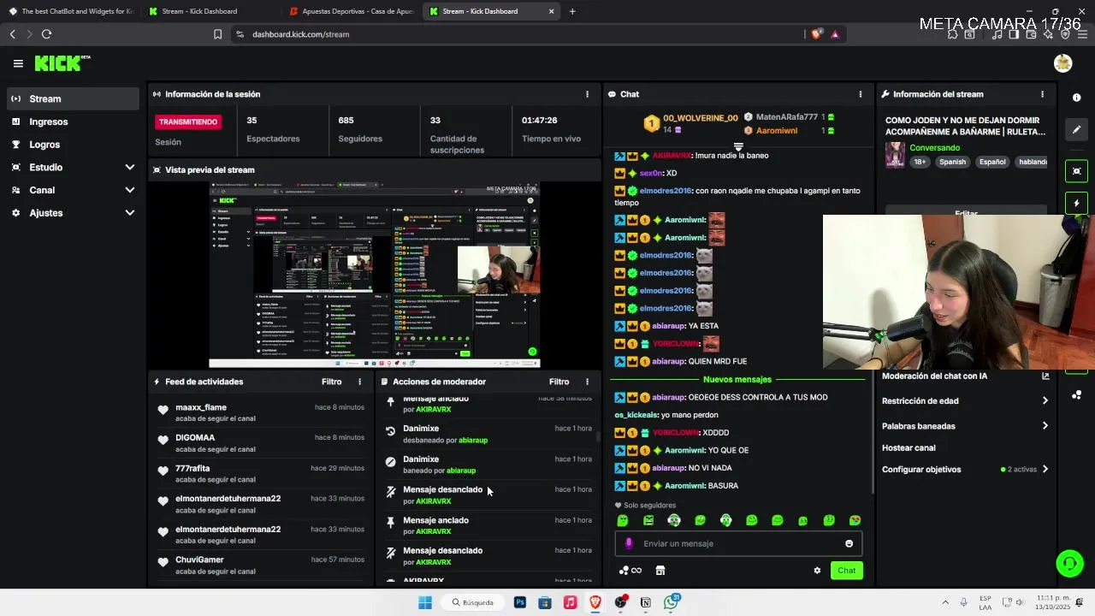
Task: Click maaxx_flame in activity feed
Action: (201, 407)
